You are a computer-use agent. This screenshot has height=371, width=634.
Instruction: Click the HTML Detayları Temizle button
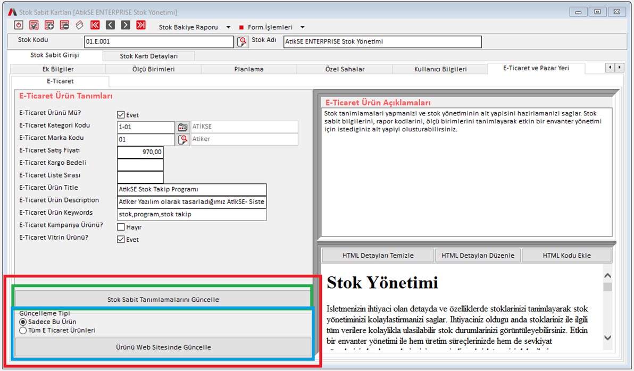click(x=378, y=256)
